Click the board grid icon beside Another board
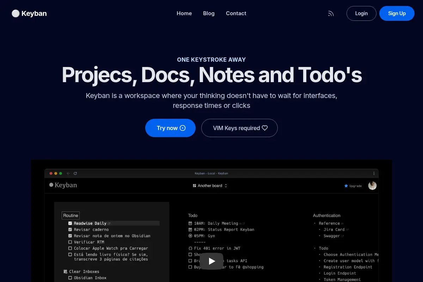The image size is (423, 282). click(195, 186)
